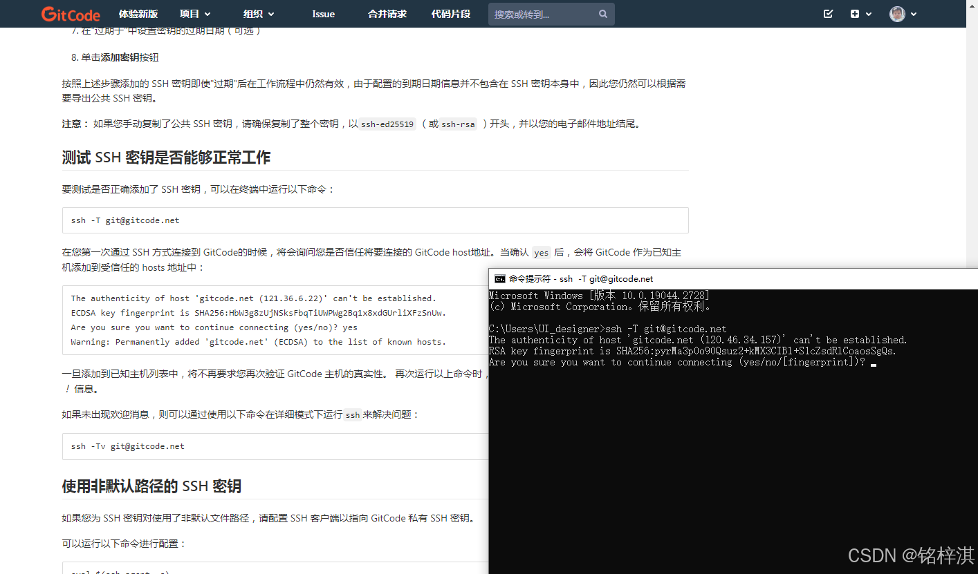
Task: Click the ECDSA key fingerprint line
Action: 259,313
